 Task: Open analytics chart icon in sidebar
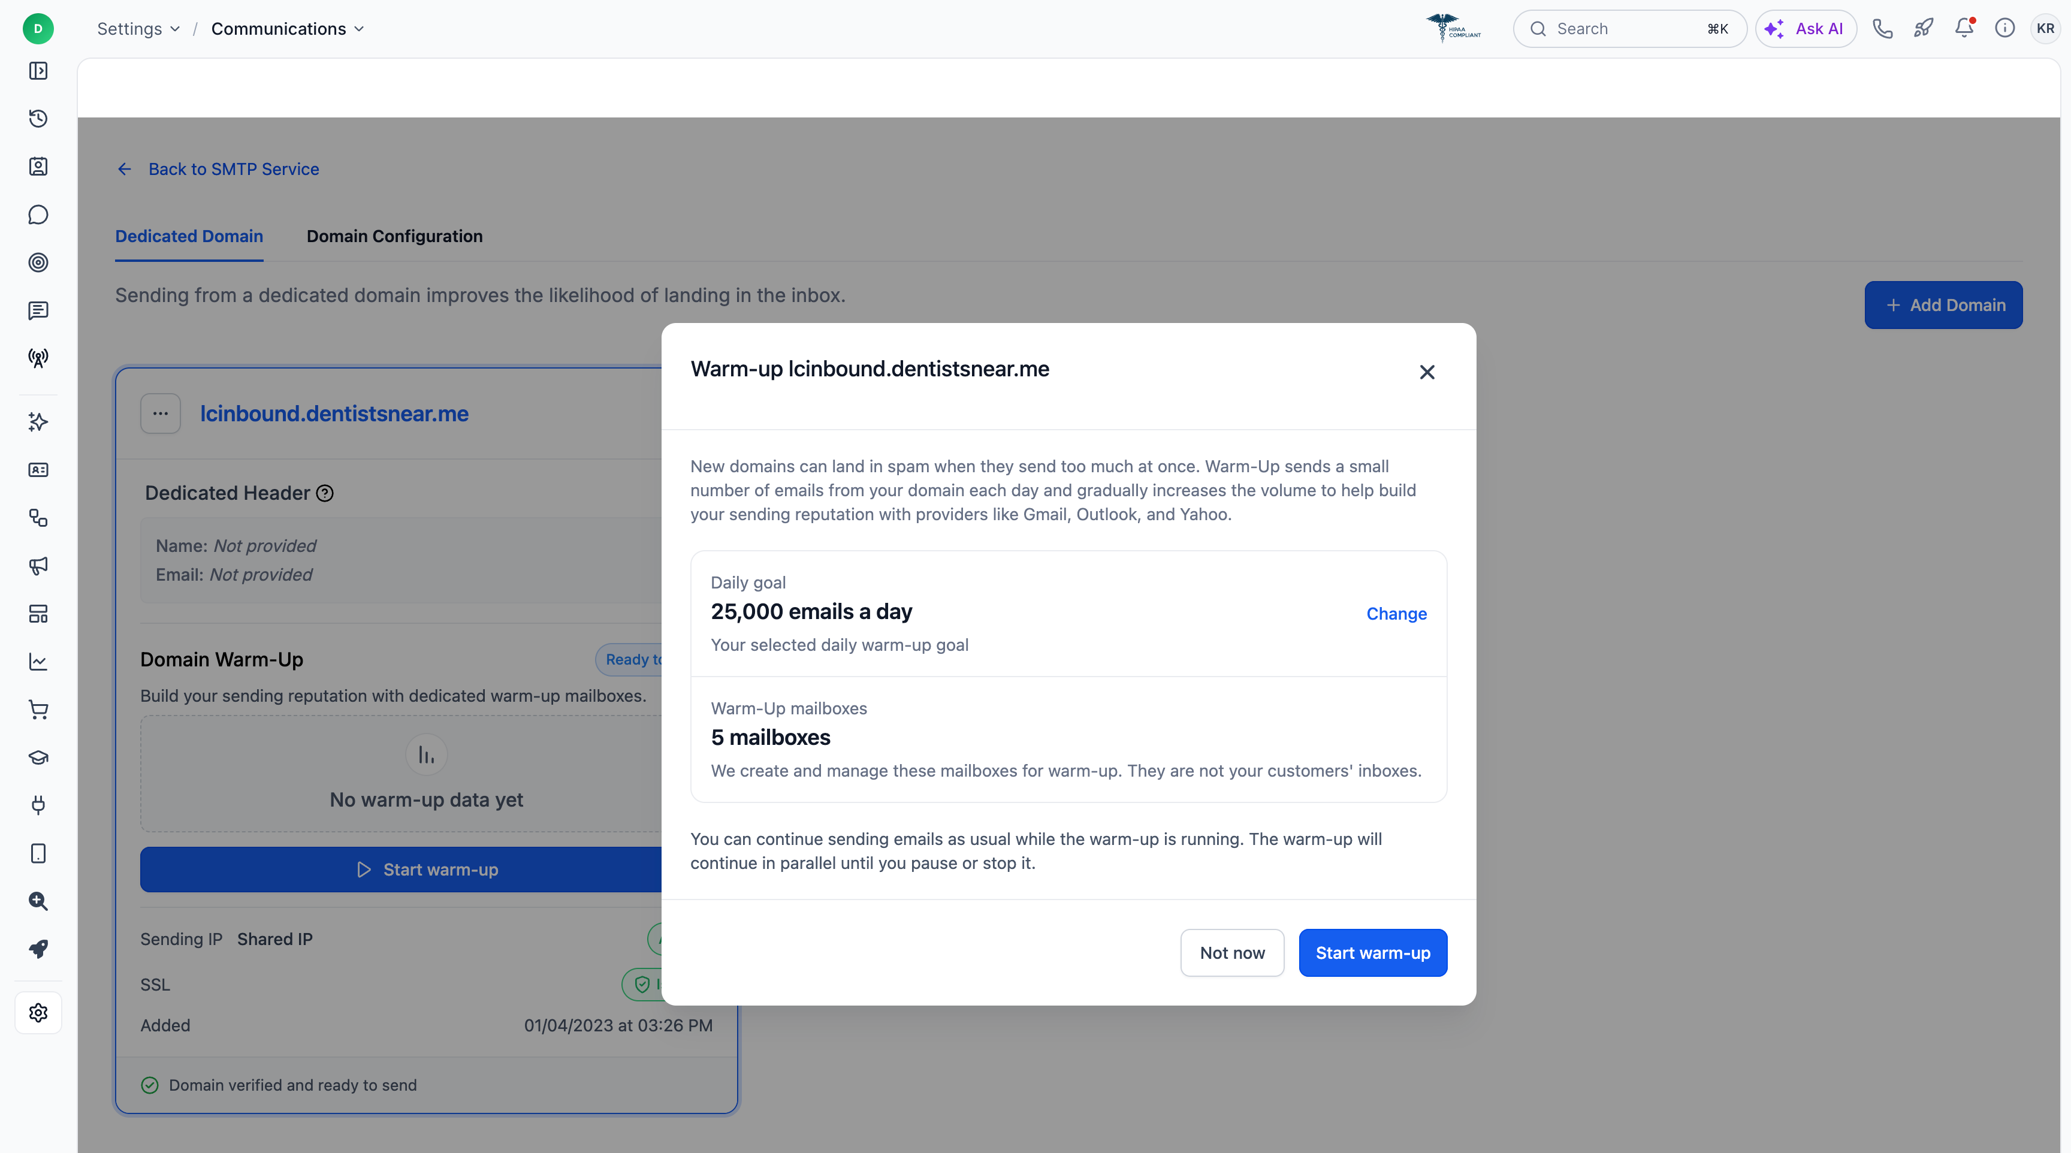[x=38, y=662]
